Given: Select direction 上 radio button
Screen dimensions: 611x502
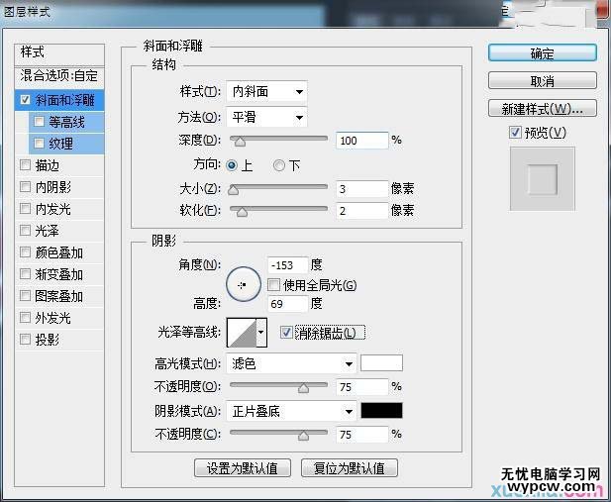Looking at the screenshot, I should click(x=232, y=165).
